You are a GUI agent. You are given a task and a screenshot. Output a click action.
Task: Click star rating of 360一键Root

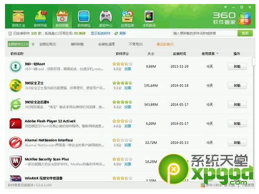[x=122, y=64]
